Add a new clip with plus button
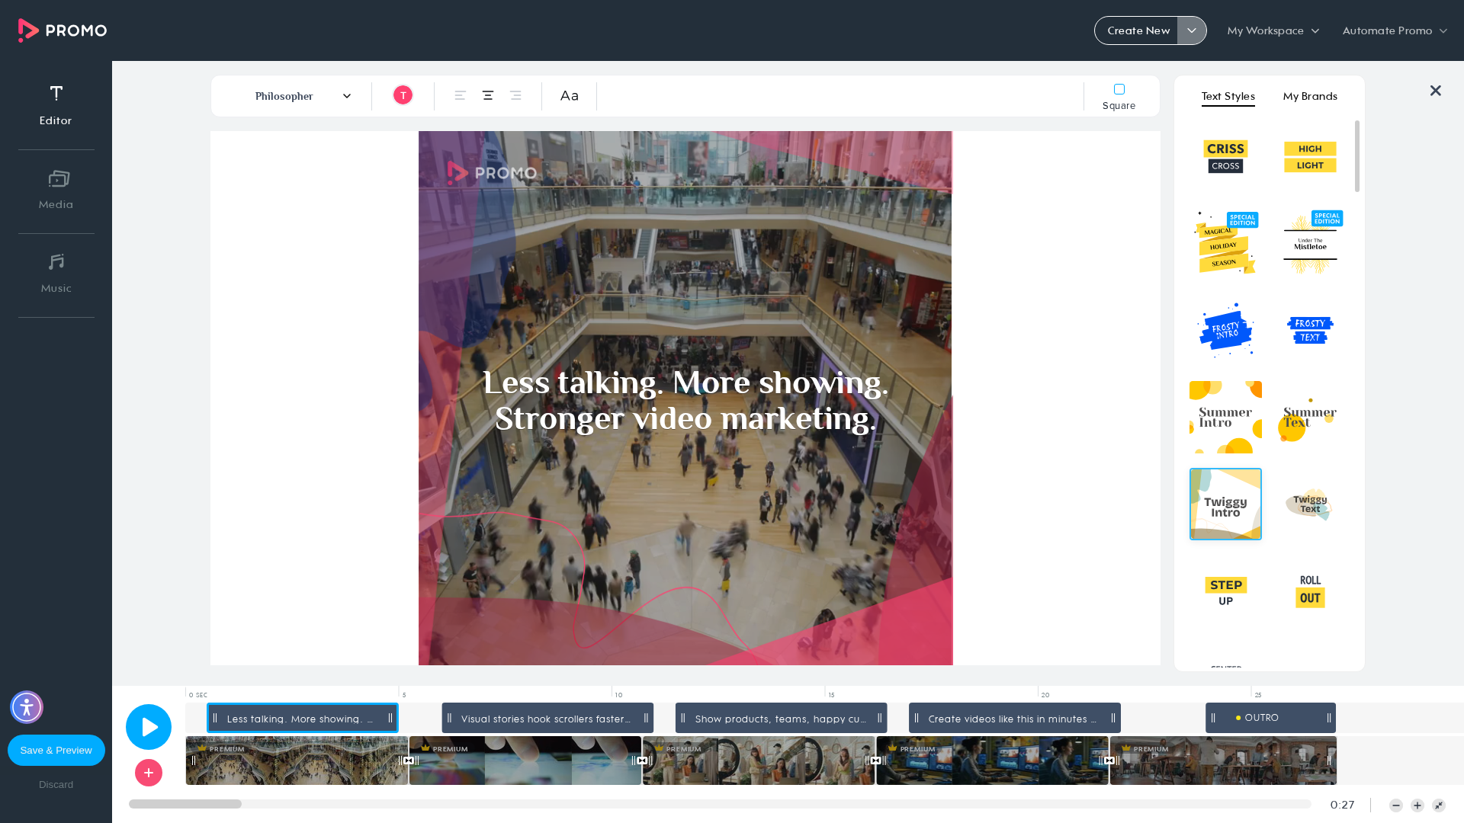Image resolution: width=1464 pixels, height=823 pixels. coord(149,773)
